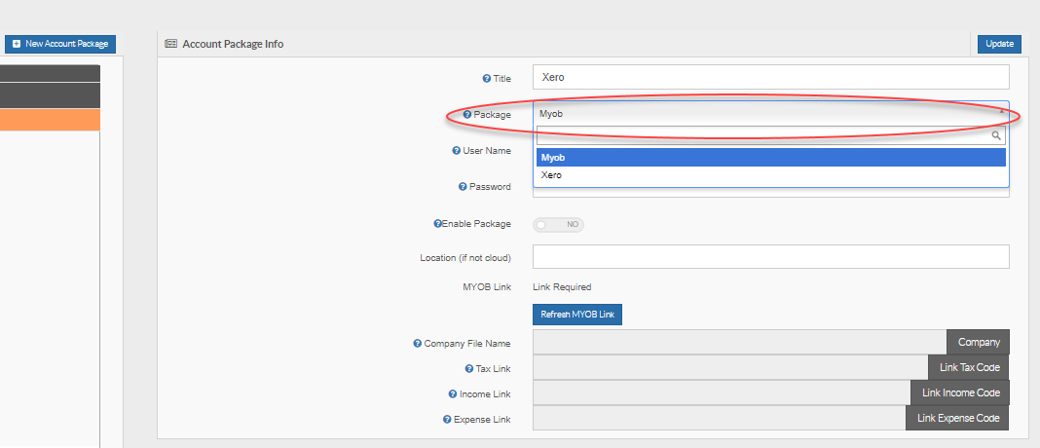Click the Package dropdown search box
The width and height of the screenshot is (1040, 448).
(x=770, y=135)
